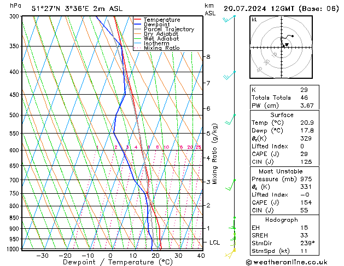This screenshot has width=344, height=266.
Task: Click the date header 20.07.2024 12GMT
Action: 259,9
